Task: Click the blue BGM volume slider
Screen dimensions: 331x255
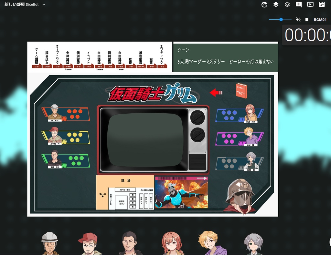Action: 281,19
